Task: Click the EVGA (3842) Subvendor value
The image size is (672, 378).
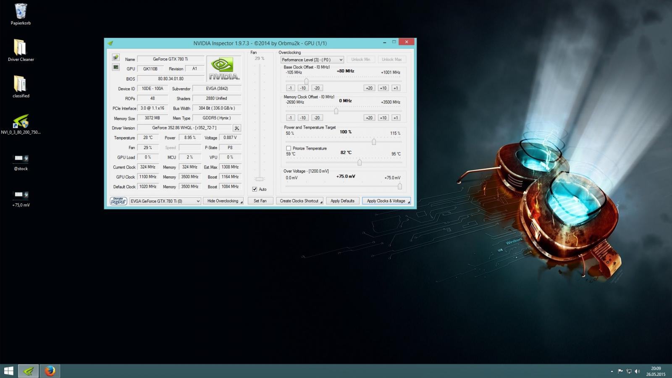Action: coord(217,88)
